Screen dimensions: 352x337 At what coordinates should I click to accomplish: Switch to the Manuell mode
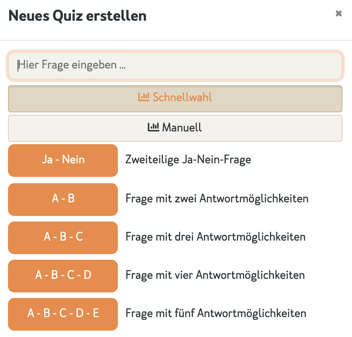coord(175,127)
